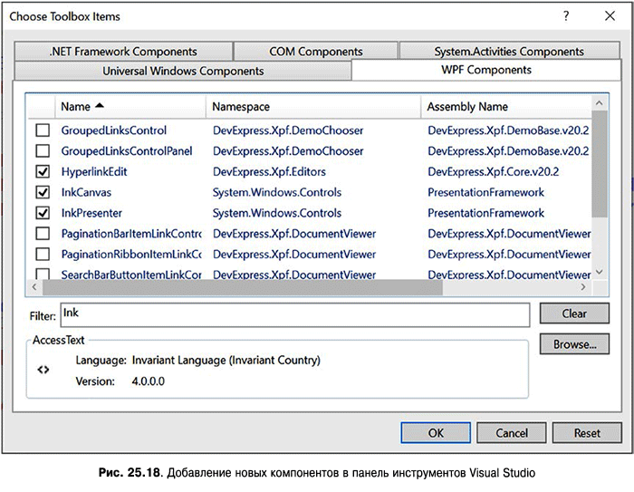Viewport: 634px width, 492px height.
Task: Click the Filter text field
Action: [294, 314]
